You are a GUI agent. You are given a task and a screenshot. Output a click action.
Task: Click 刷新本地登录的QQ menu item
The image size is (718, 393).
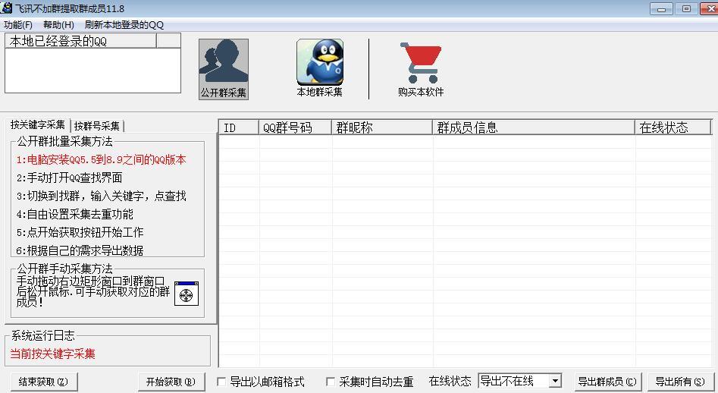coord(124,25)
